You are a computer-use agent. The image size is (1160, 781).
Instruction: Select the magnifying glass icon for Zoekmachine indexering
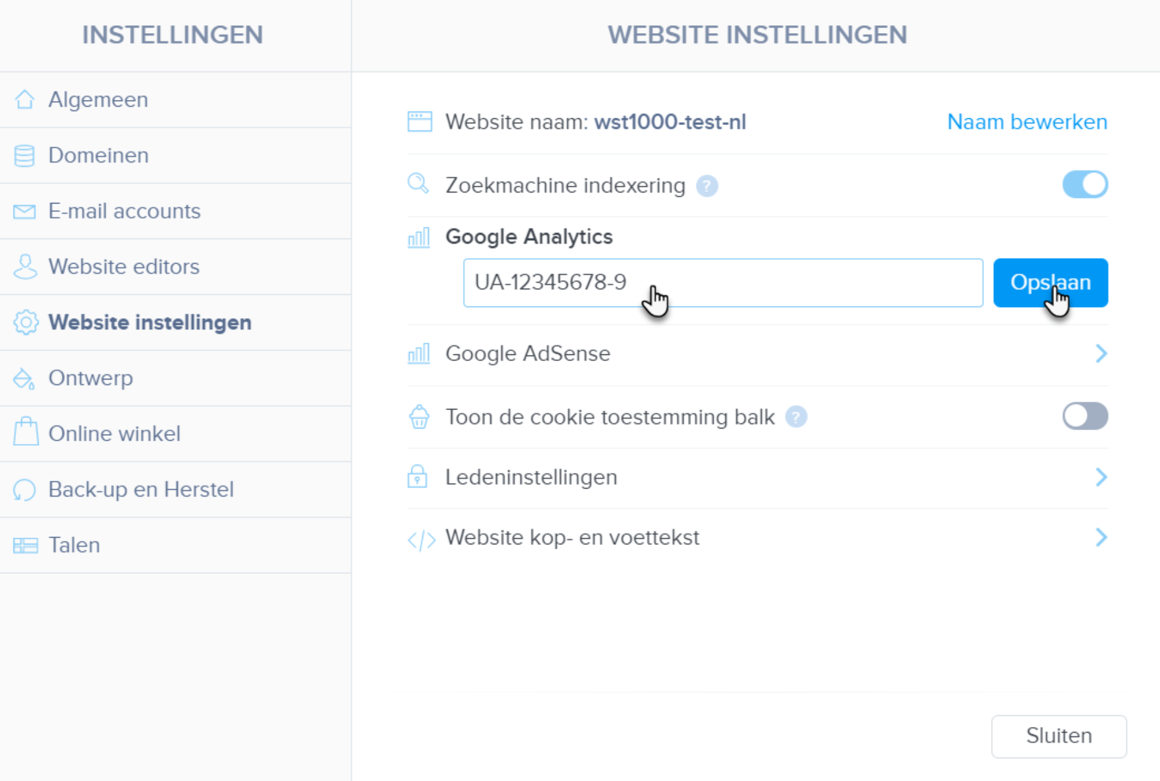[x=419, y=185]
